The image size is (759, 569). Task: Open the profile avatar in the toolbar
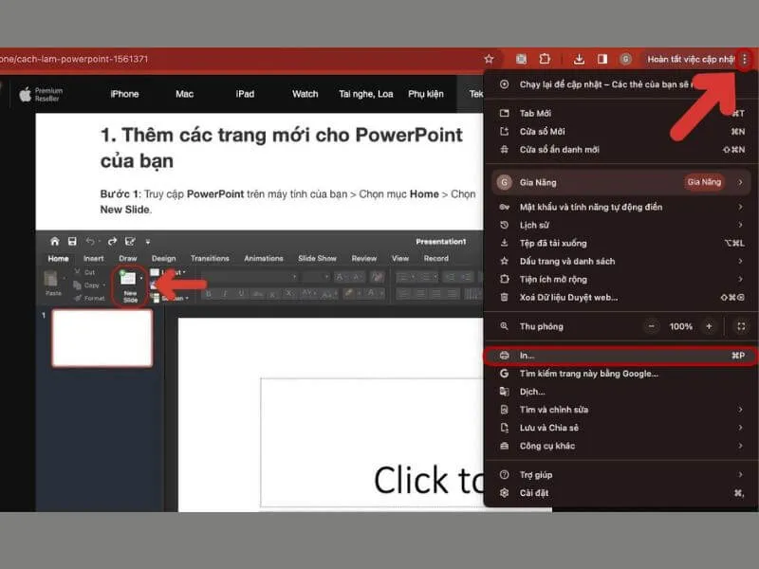point(625,59)
